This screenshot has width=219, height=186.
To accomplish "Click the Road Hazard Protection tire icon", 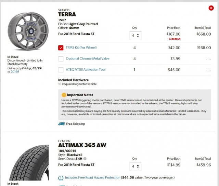I will [x=61, y=178].
